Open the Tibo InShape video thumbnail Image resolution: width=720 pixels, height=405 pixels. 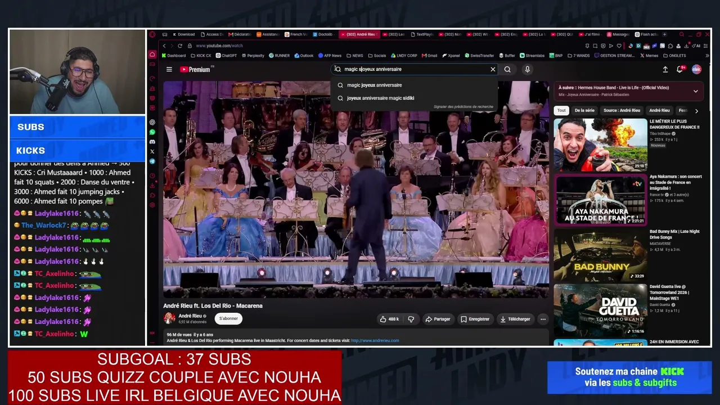600,145
